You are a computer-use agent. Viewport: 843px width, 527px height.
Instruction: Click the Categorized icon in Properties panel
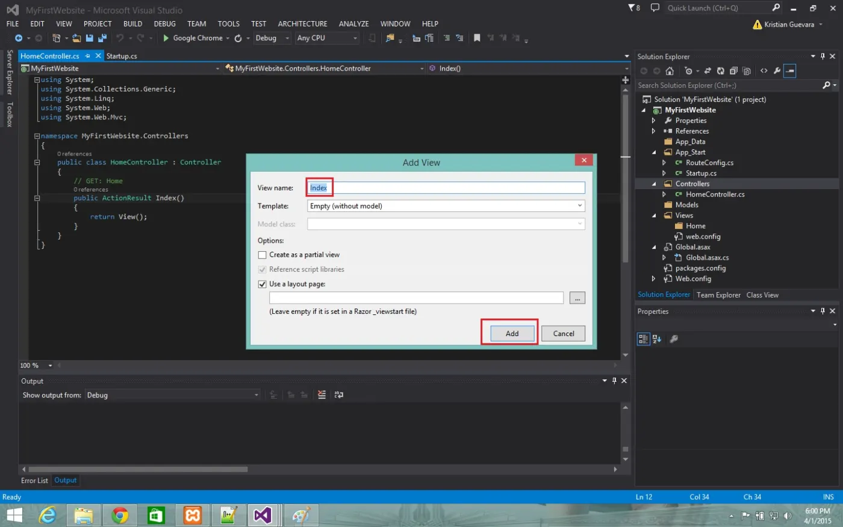643,339
